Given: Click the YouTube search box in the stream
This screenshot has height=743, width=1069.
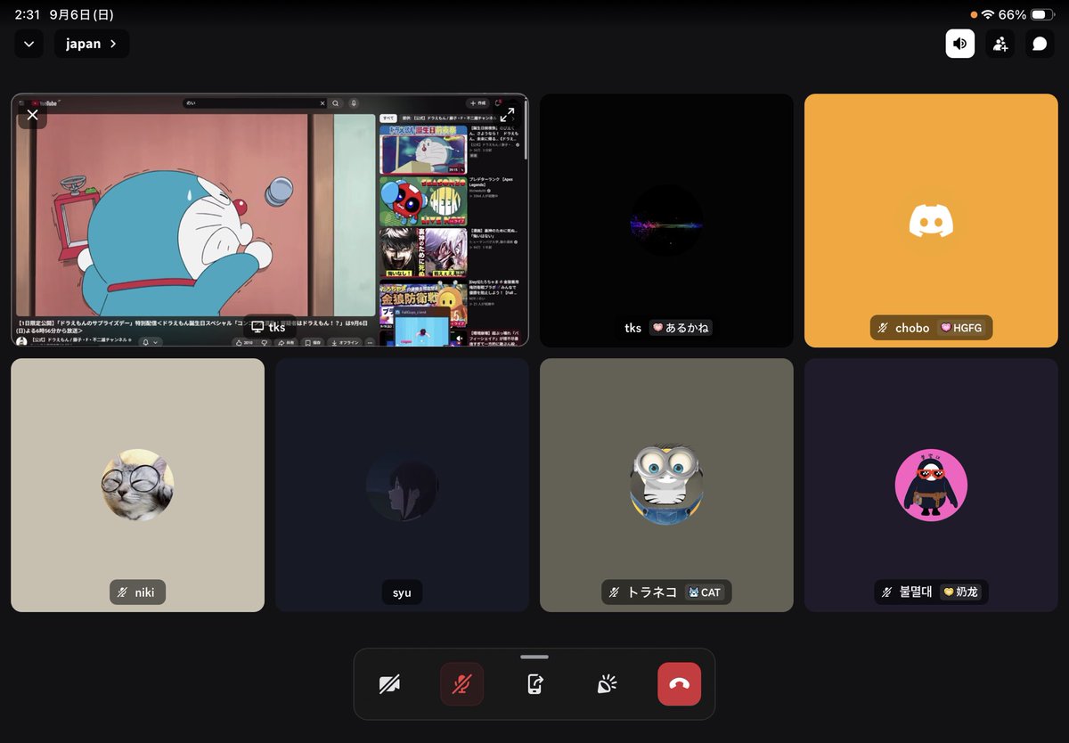Looking at the screenshot, I should [256, 103].
